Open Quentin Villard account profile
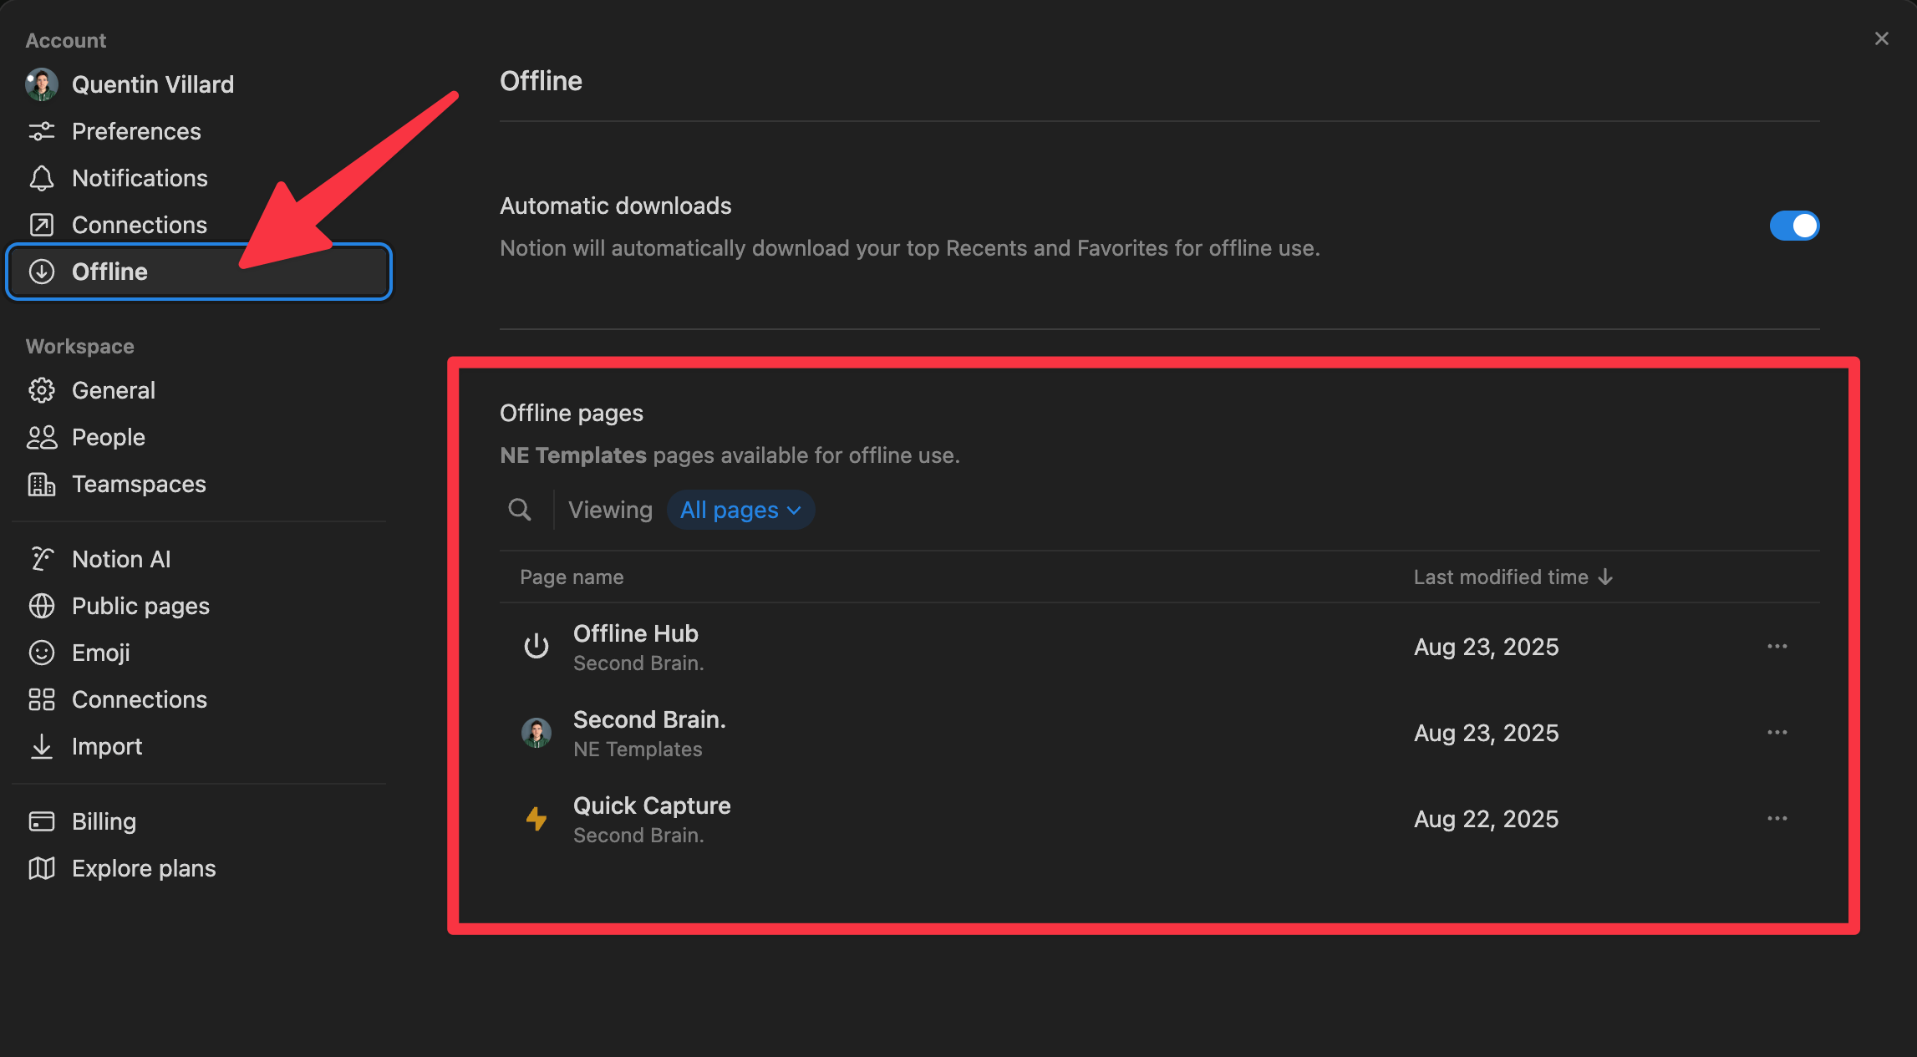The width and height of the screenshot is (1917, 1057). [x=152, y=84]
